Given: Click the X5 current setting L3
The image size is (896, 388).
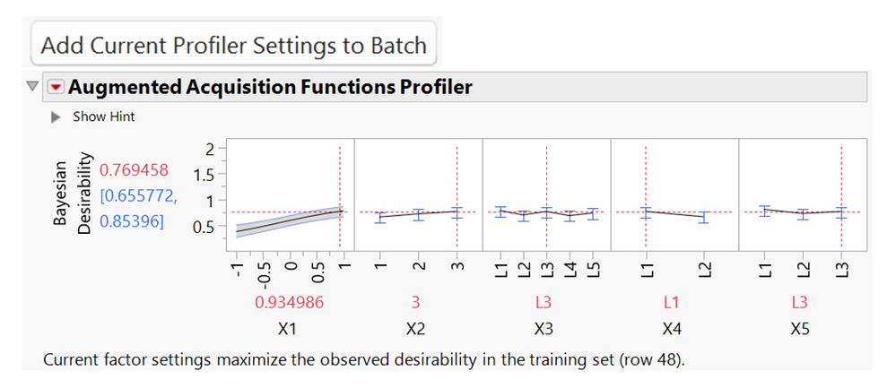Looking at the screenshot, I should click(801, 303).
